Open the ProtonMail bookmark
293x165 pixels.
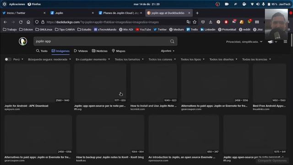click(227, 29)
